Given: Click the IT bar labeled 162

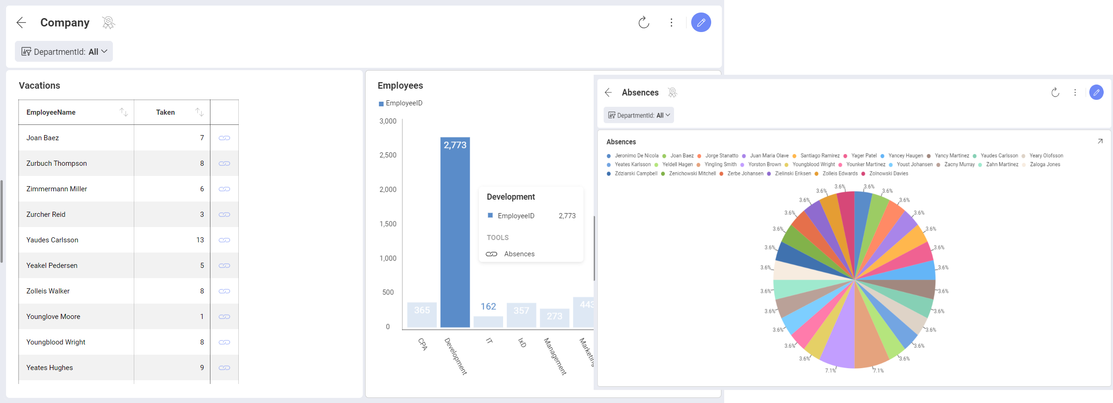Looking at the screenshot, I should (488, 322).
